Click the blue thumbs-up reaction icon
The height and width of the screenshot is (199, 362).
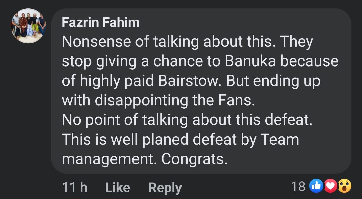(x=317, y=187)
